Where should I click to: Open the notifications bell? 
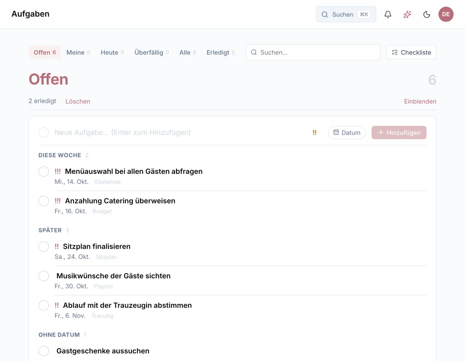pyautogui.click(x=388, y=14)
